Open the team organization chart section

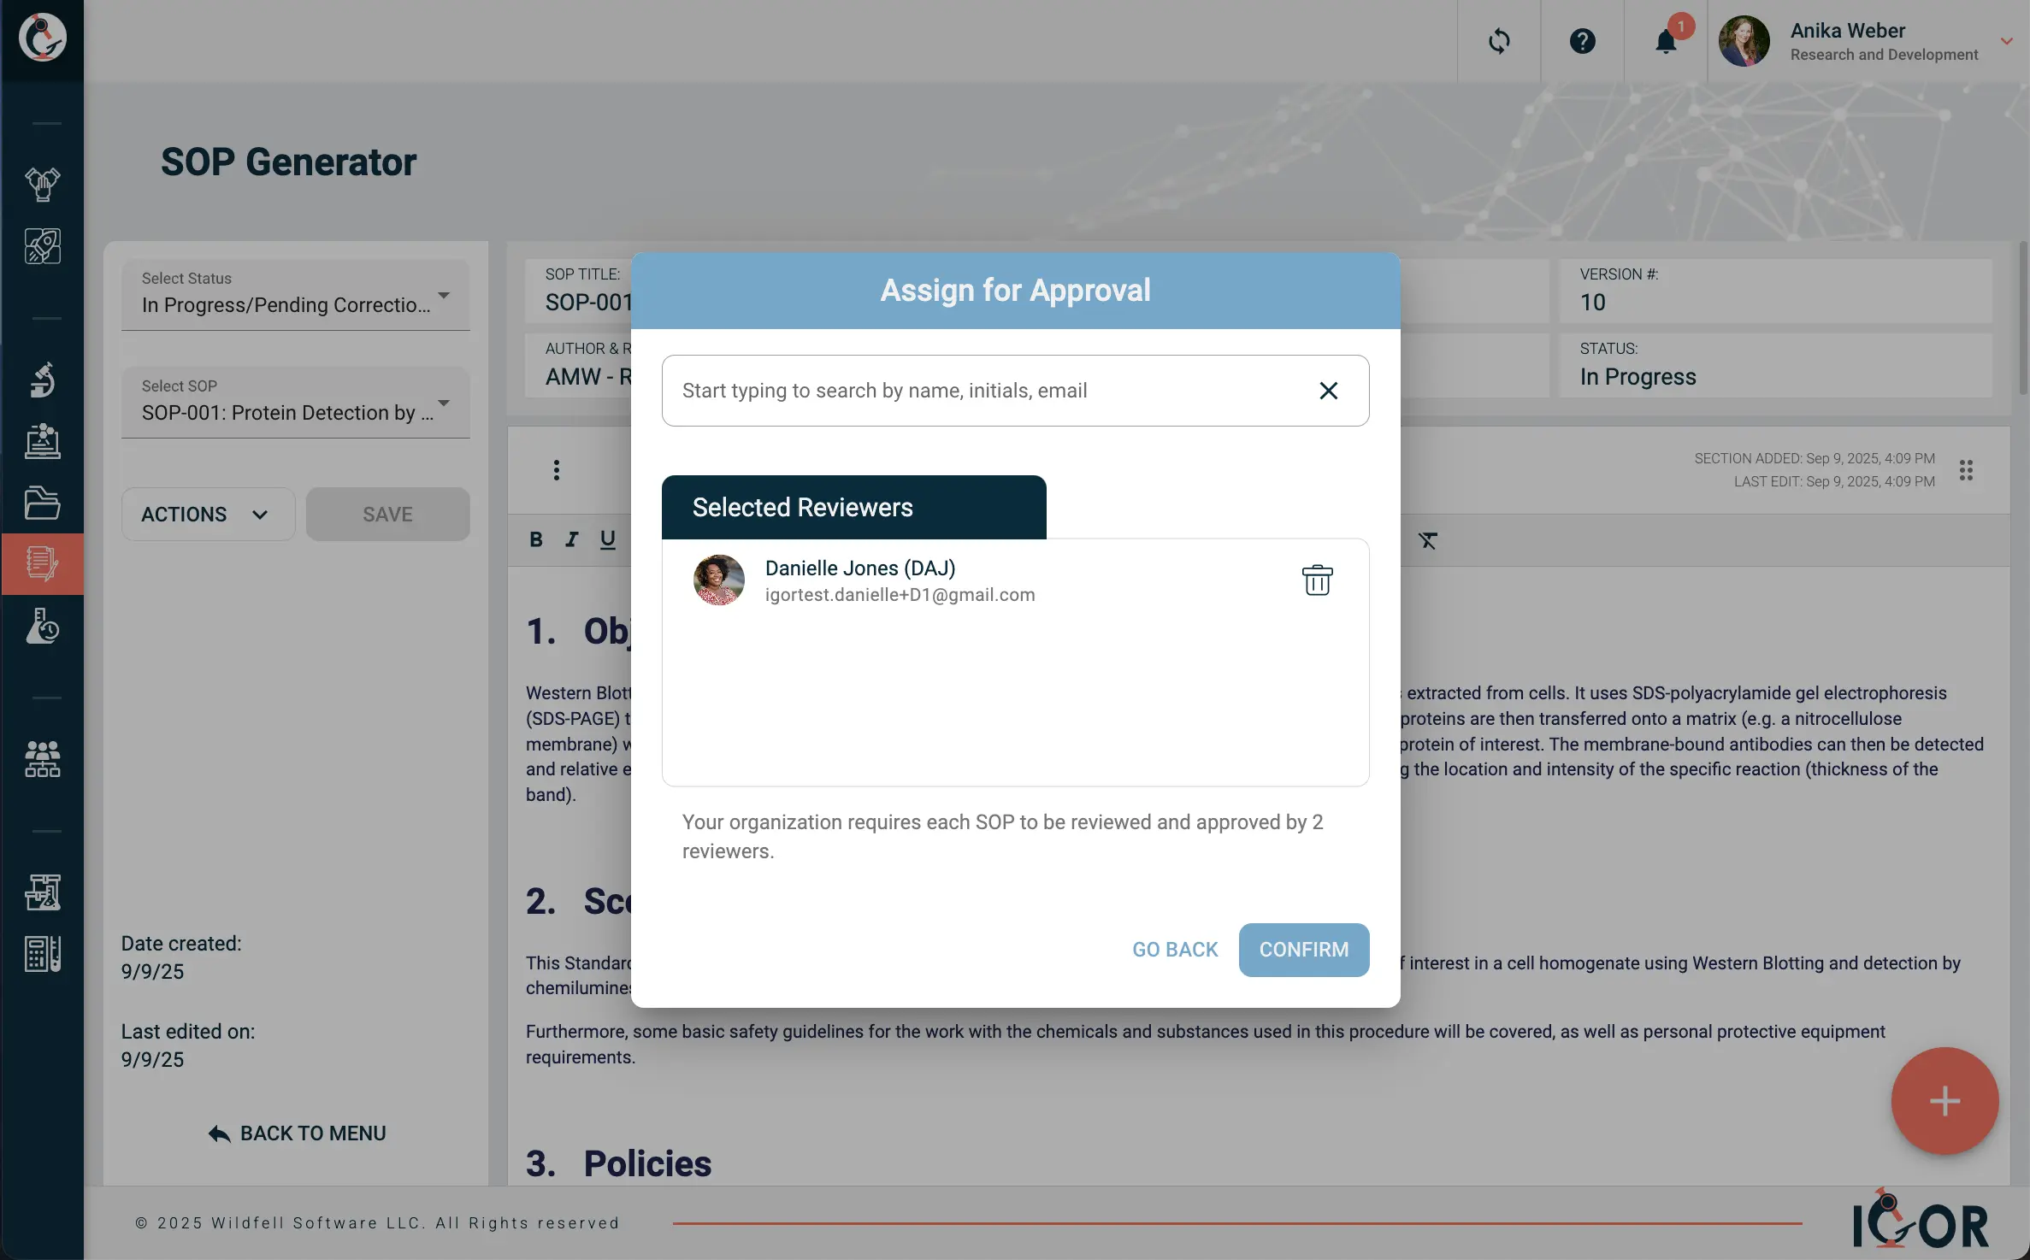tap(42, 760)
